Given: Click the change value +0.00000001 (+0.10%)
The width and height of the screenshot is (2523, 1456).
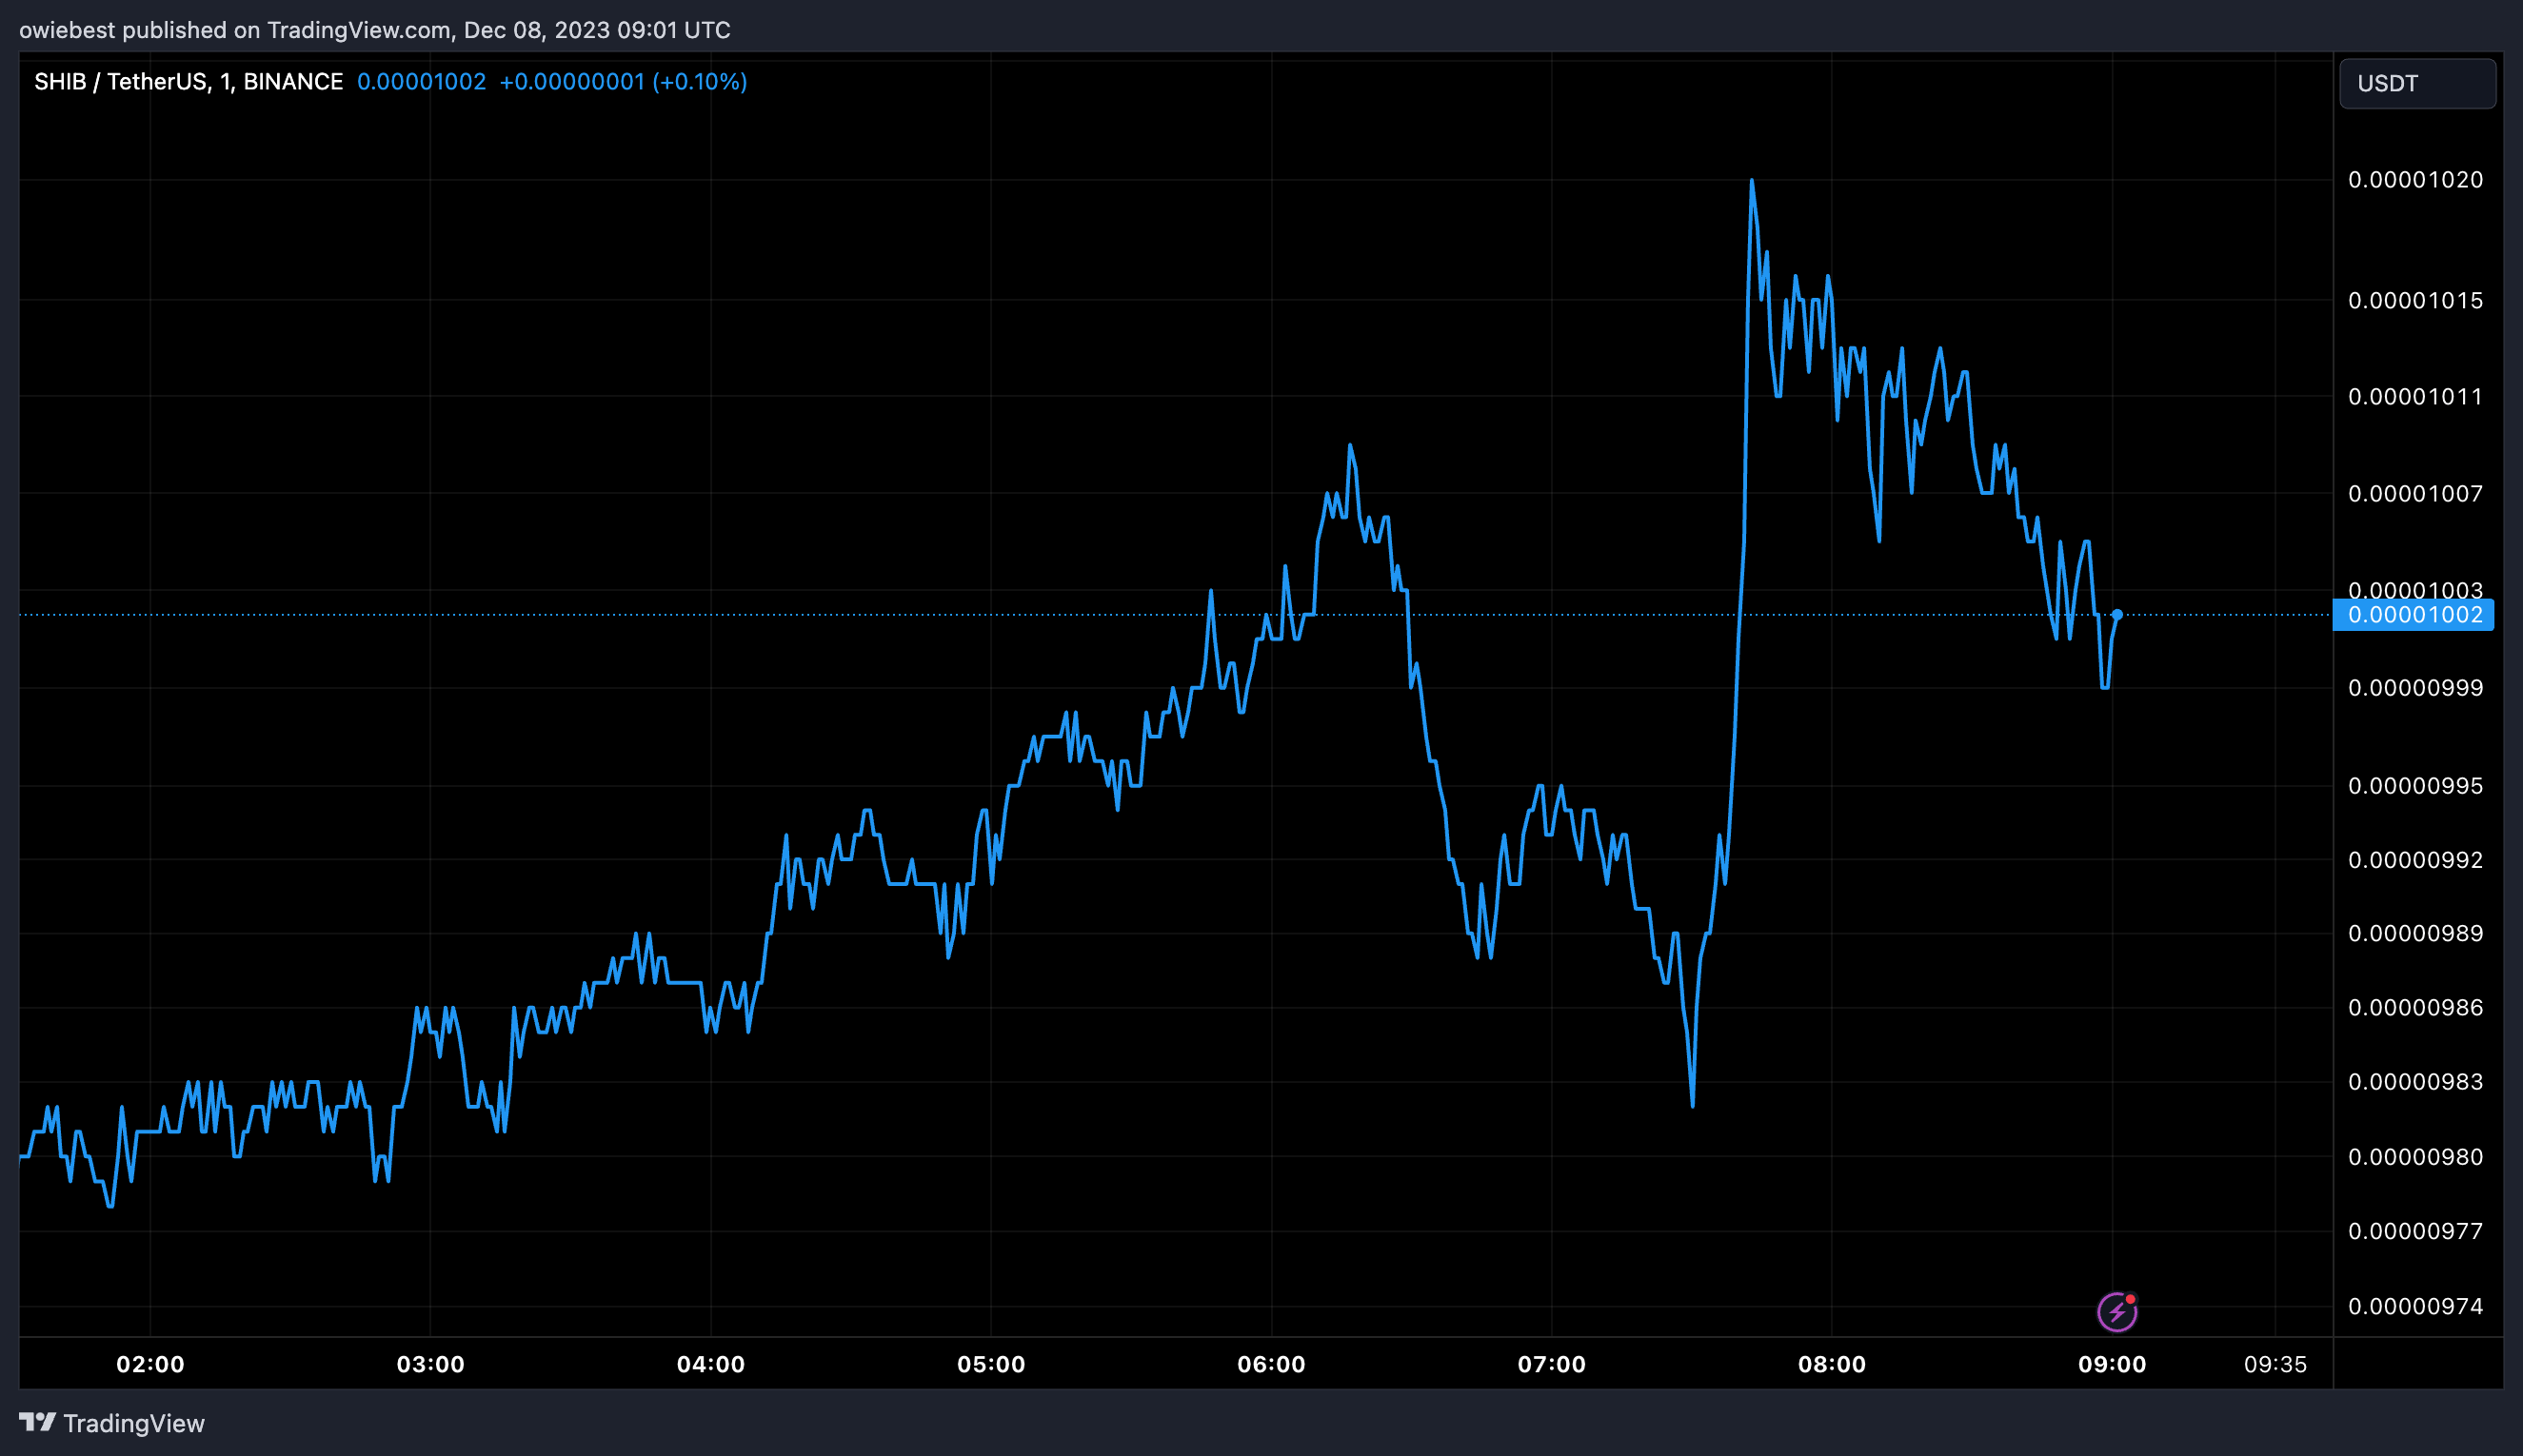Looking at the screenshot, I should (x=624, y=82).
